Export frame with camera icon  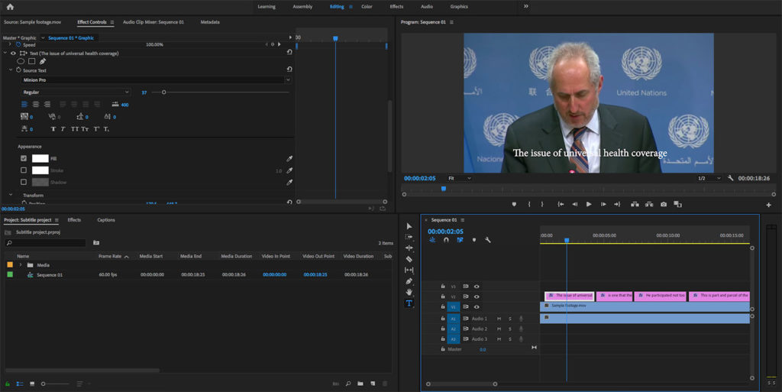click(664, 204)
